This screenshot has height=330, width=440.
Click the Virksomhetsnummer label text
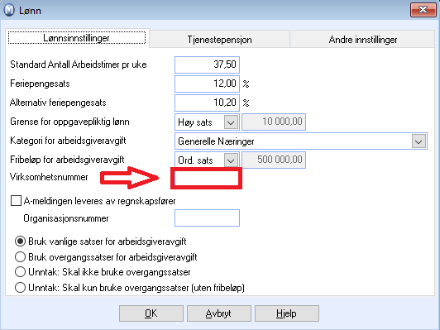(x=49, y=177)
